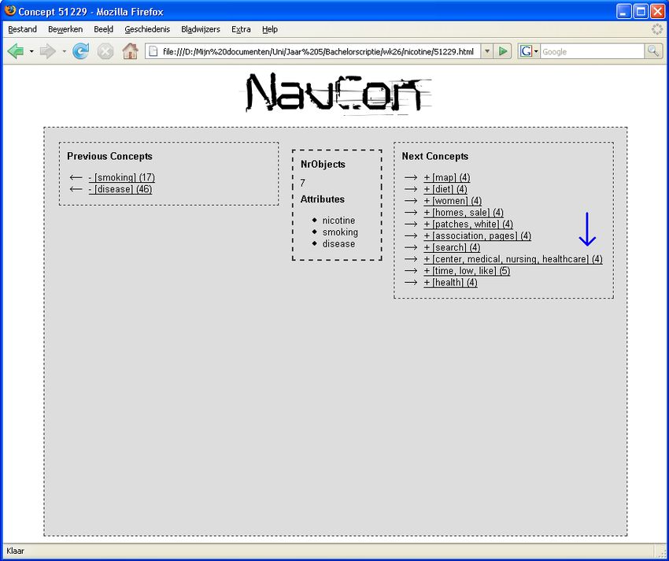Follow the '- [smoking] (17)' link
This screenshot has height=561, width=669.
[121, 177]
